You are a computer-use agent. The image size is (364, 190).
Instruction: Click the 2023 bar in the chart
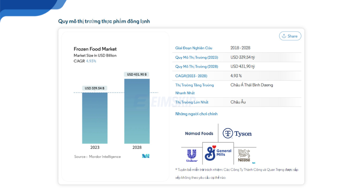click(95, 118)
